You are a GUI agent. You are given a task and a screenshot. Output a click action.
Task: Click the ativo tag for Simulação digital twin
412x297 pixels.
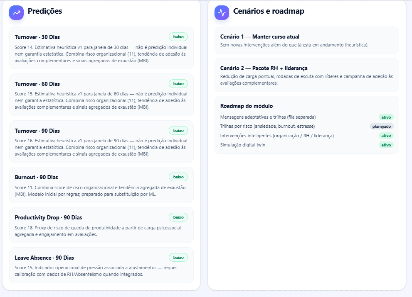click(386, 145)
